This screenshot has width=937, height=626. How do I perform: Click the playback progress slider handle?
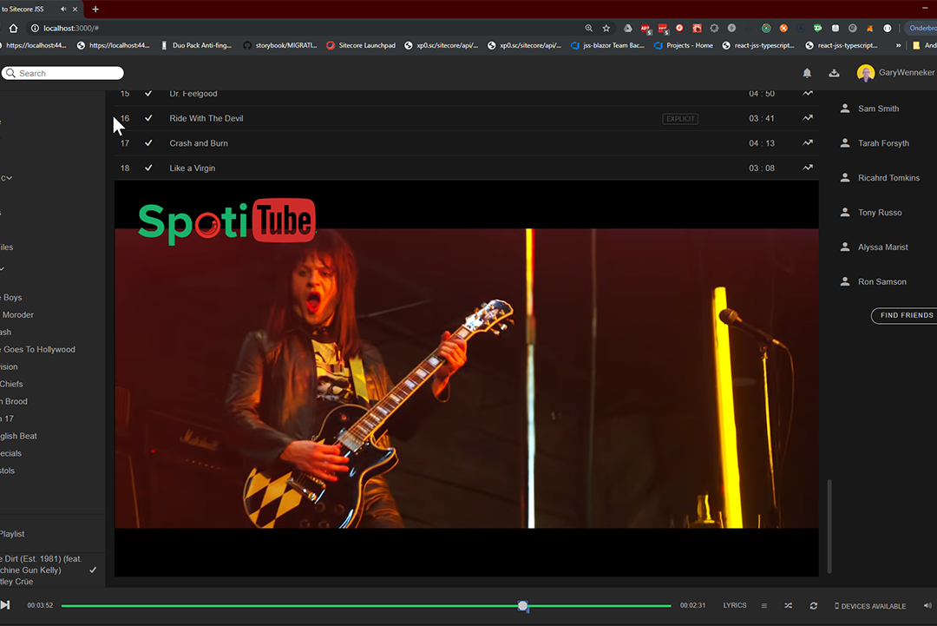coord(523,606)
